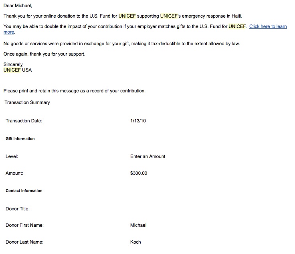Click the "Enter an Amount" level value
The image size is (295, 254).
tap(147, 156)
